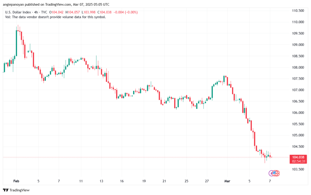
Task: Click the 27 label on date axis
Action: click(207, 181)
